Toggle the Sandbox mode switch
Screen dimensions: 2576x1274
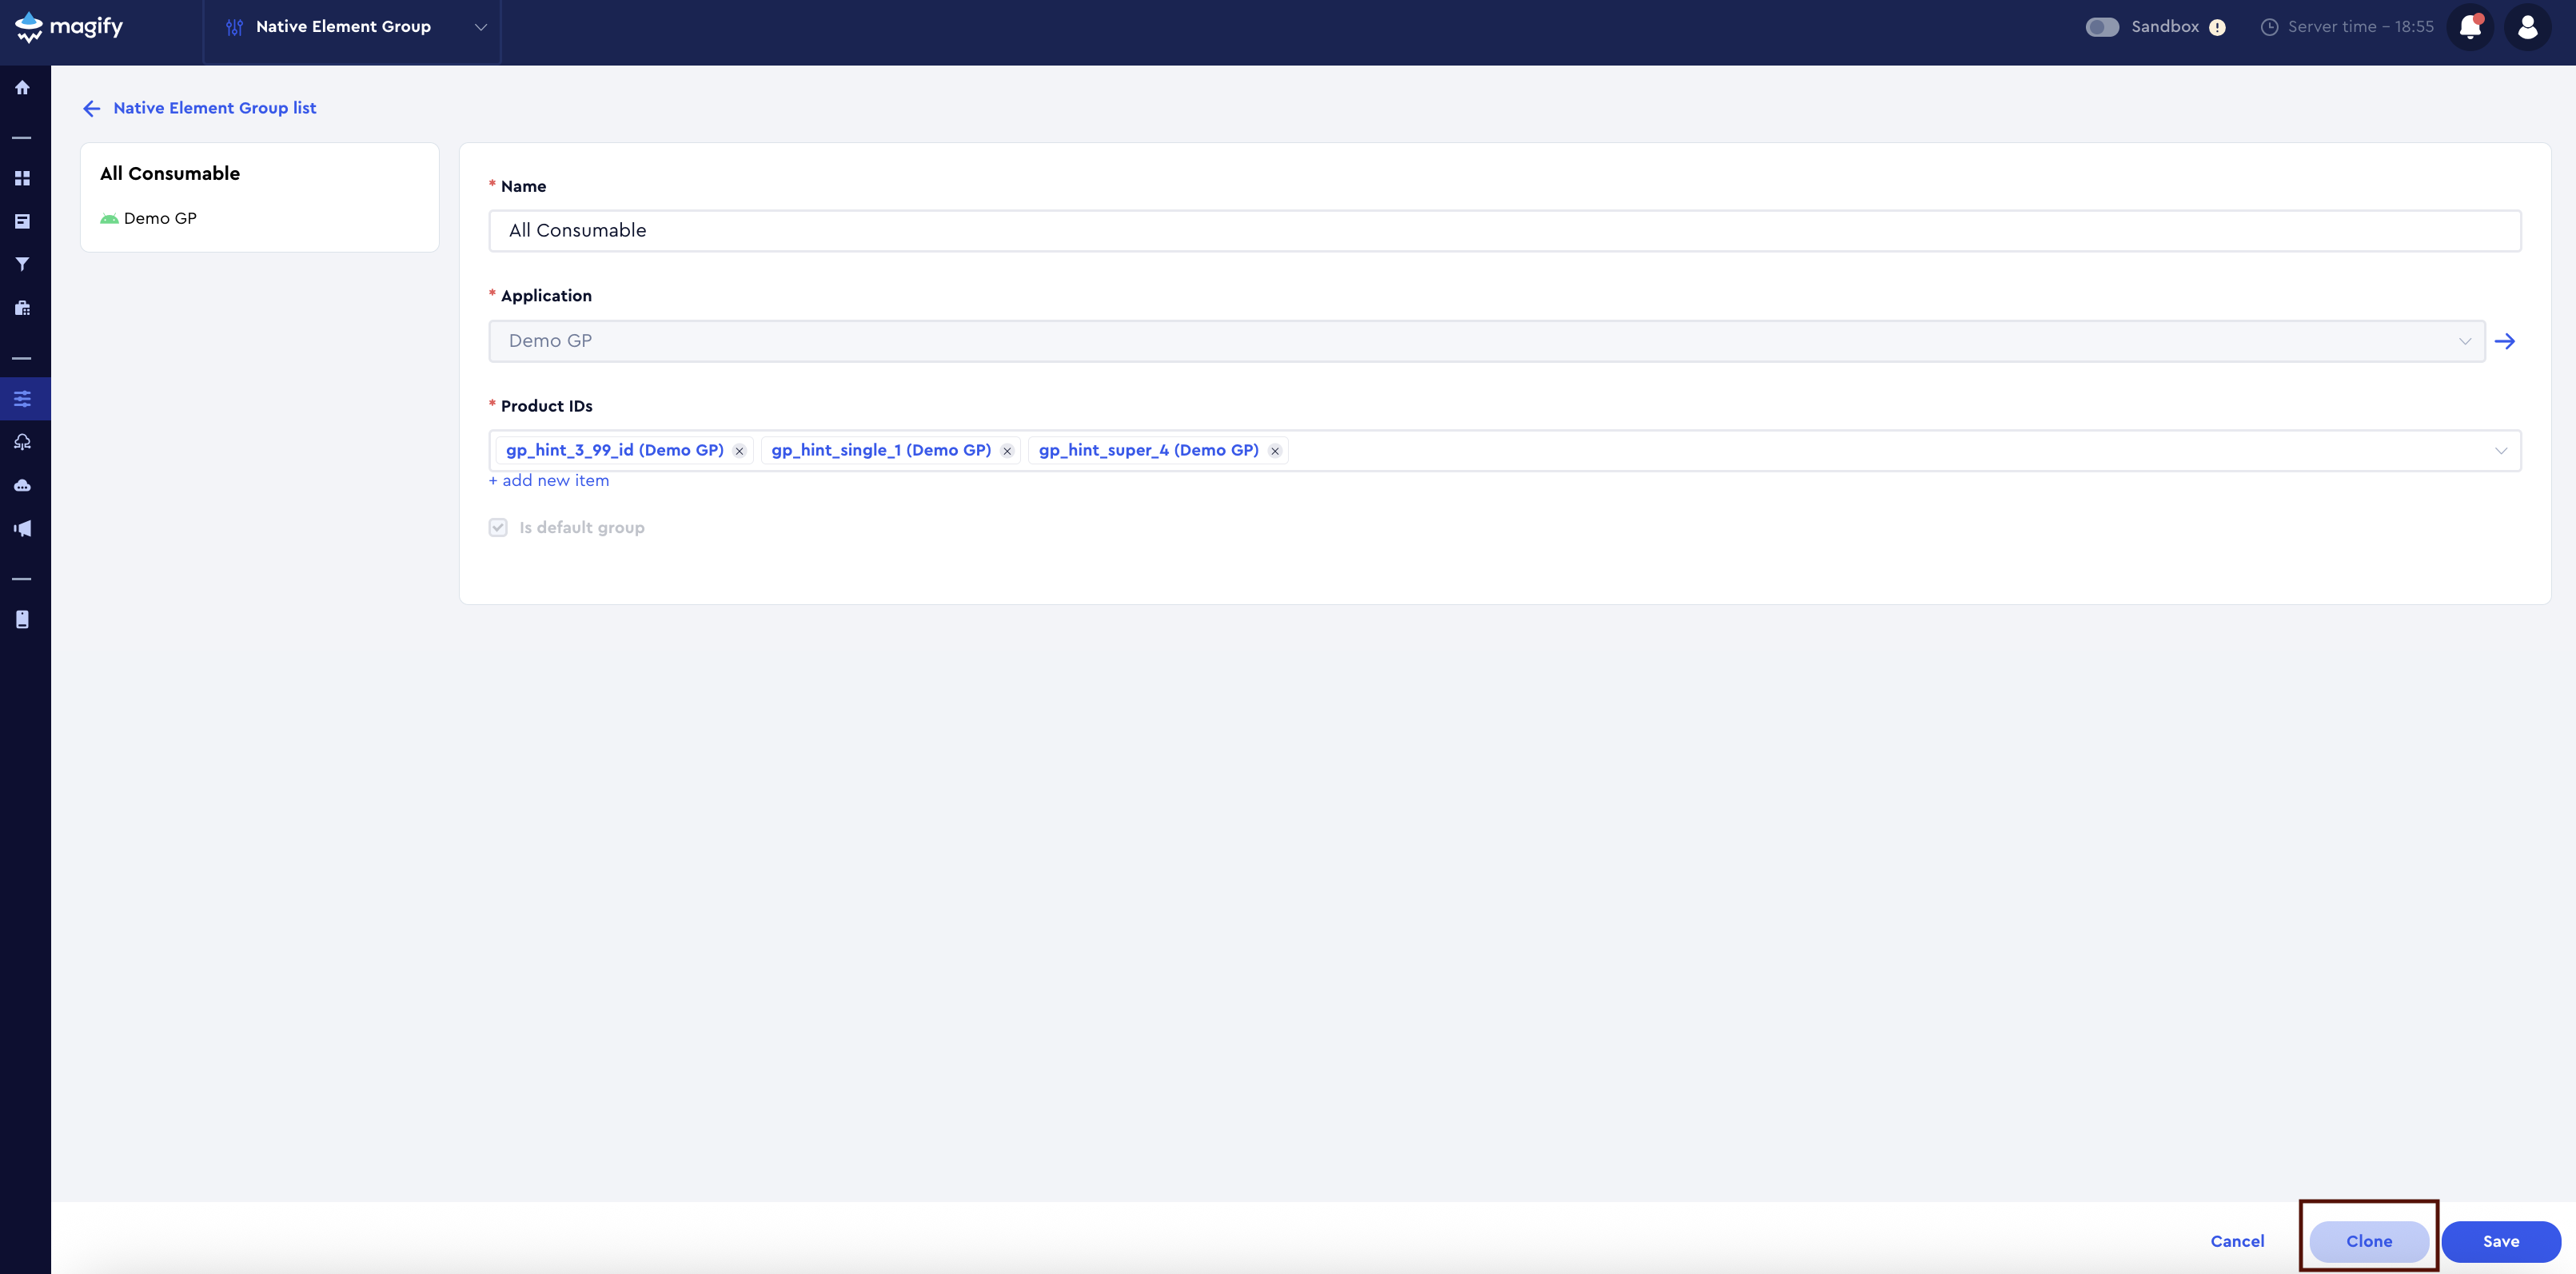tap(2103, 27)
